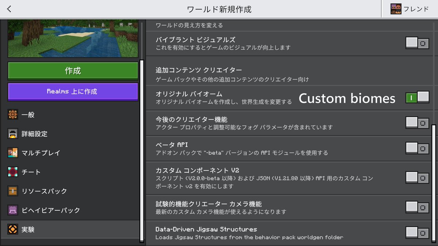Open the マルチプレイ tab
The height and width of the screenshot is (246, 438).
click(x=69, y=153)
